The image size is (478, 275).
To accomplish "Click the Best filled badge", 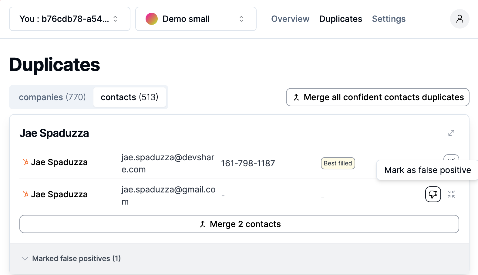I will pos(338,163).
